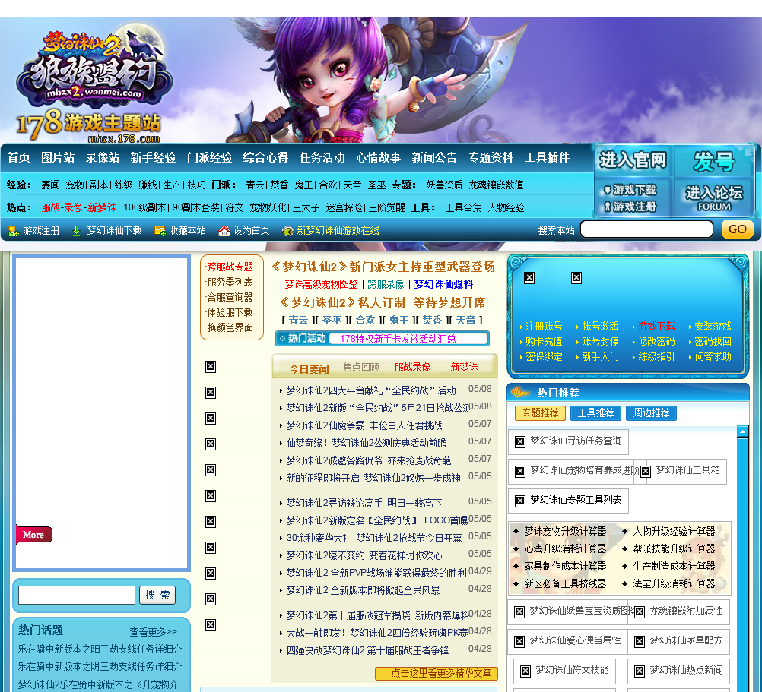Click the 发号 button
The width and height of the screenshot is (762, 692).
pos(714,161)
